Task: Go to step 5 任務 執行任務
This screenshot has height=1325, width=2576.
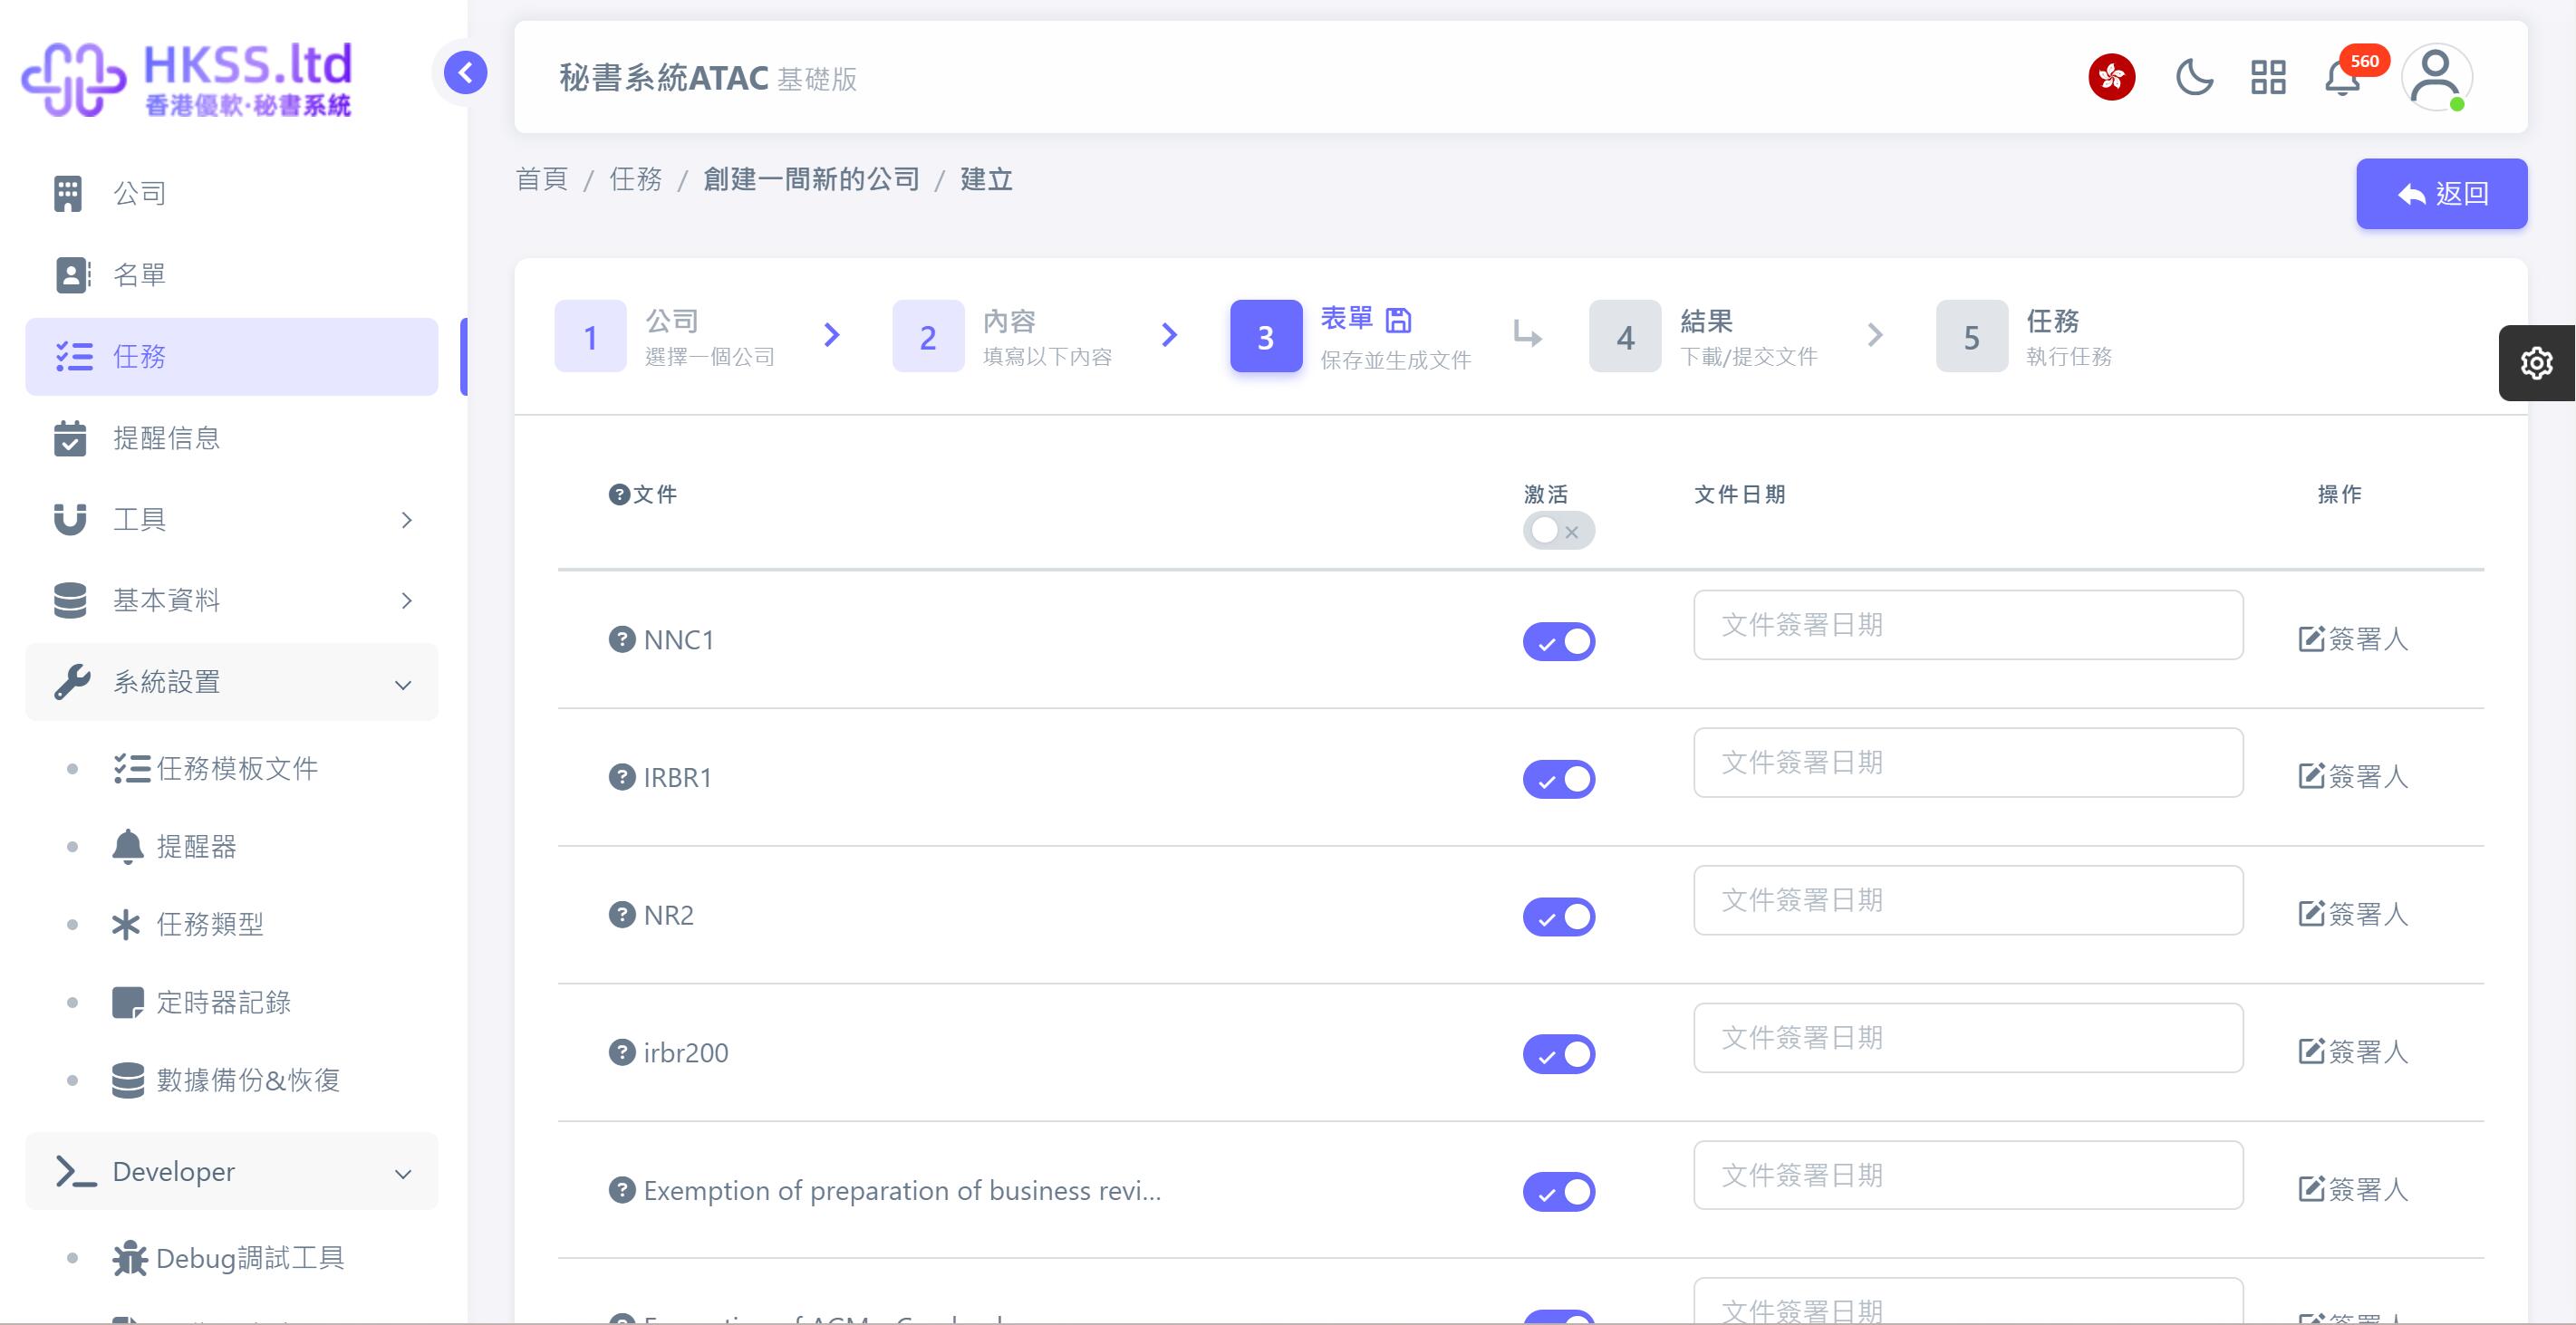Action: [2024, 337]
